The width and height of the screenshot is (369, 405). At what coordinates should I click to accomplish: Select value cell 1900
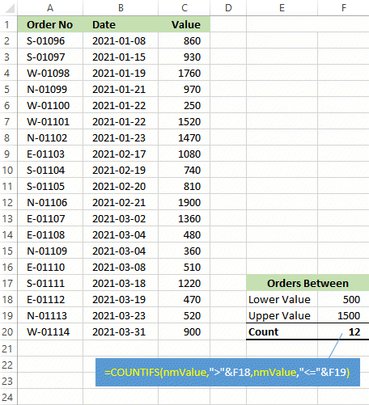click(184, 202)
